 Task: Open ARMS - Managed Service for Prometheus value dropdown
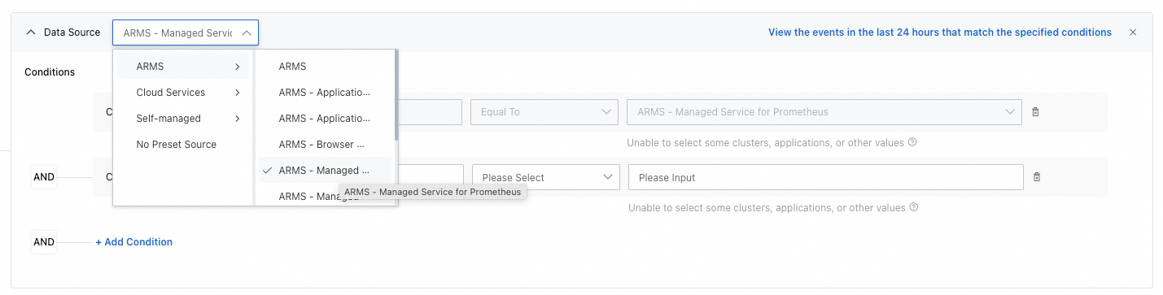coord(824,112)
